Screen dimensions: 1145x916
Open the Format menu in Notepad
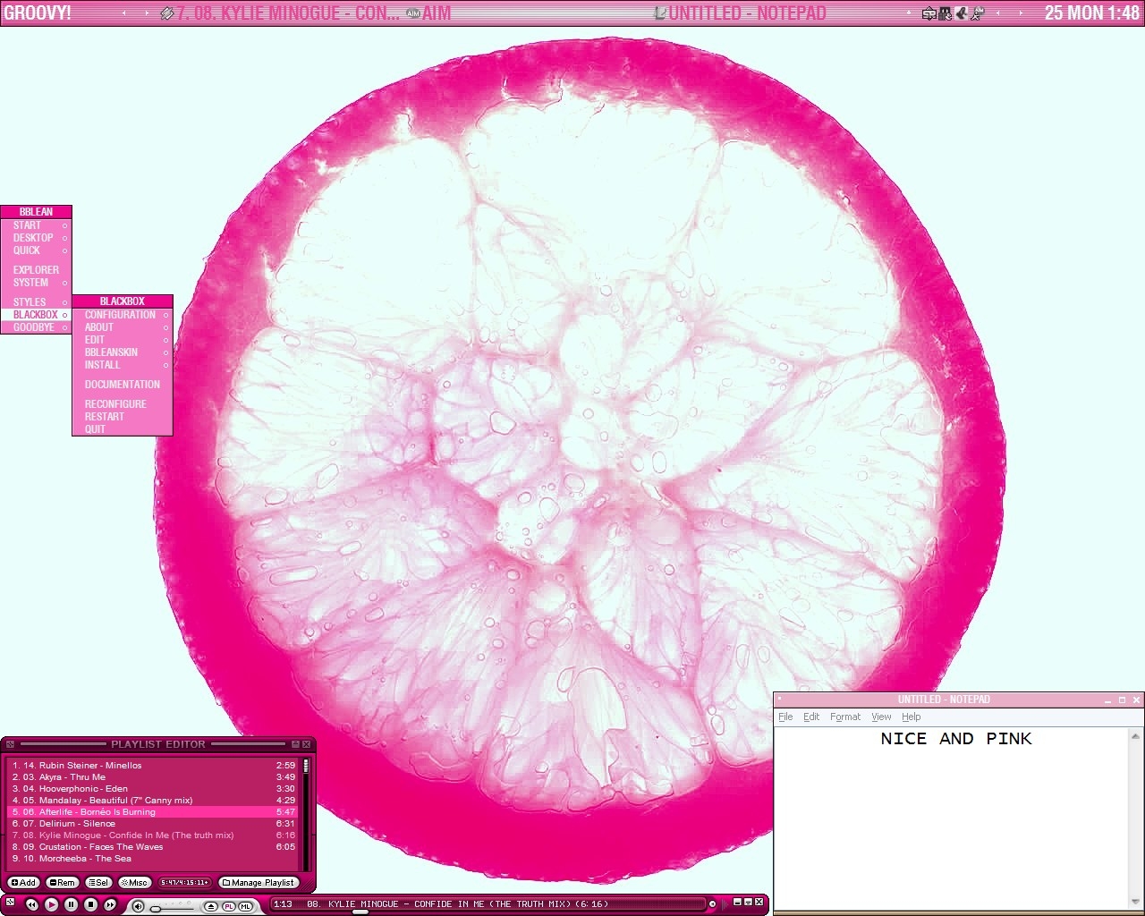point(844,717)
